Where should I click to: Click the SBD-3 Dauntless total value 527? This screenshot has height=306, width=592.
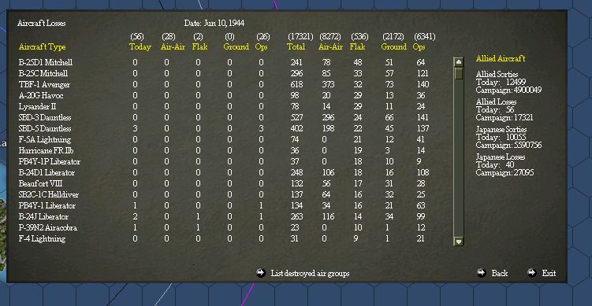pos(296,117)
